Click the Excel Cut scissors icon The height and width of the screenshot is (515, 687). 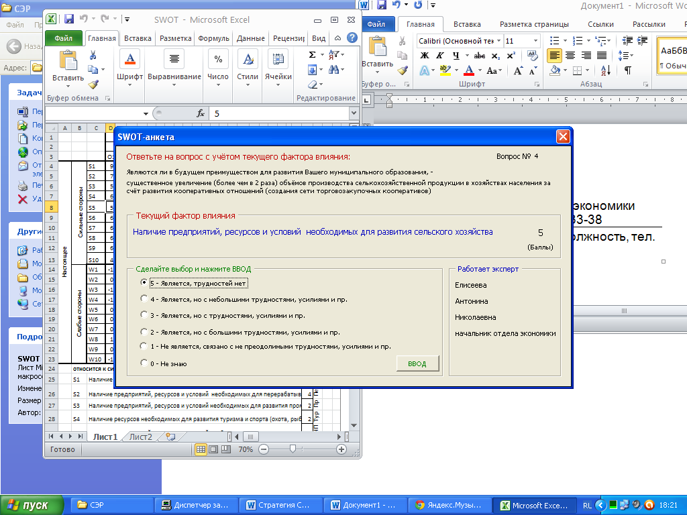coord(93,55)
